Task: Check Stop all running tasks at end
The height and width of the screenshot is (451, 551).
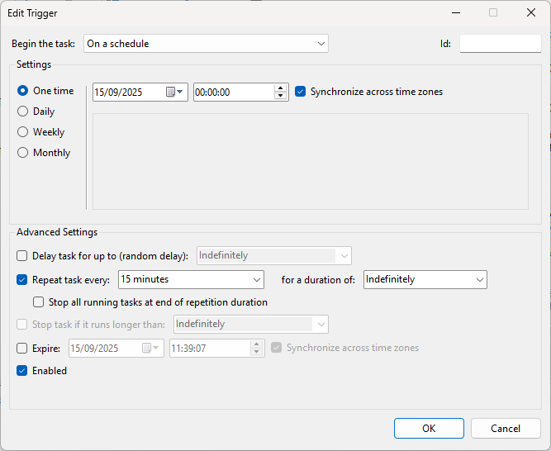Action: click(x=38, y=302)
